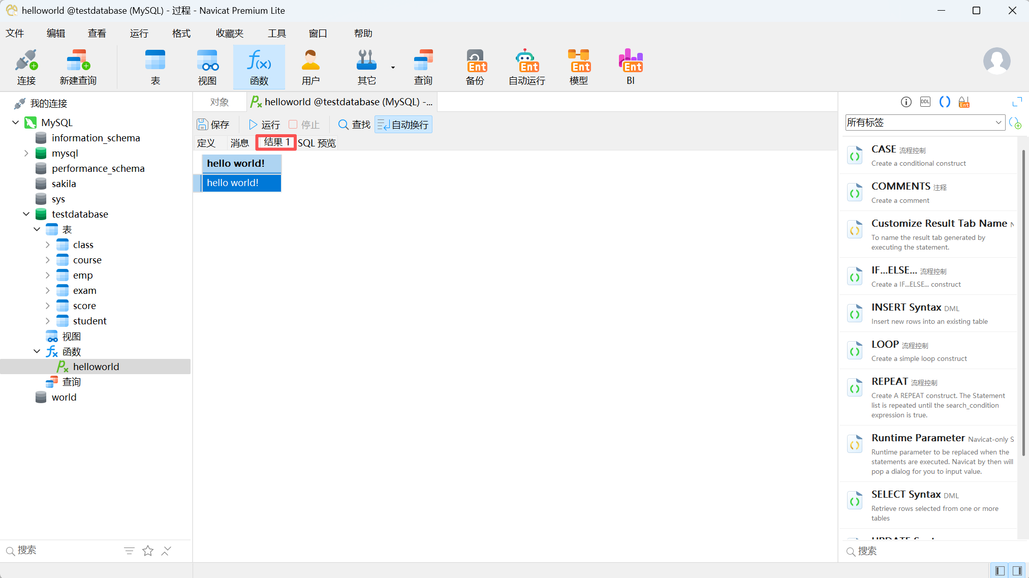Expand the student table node

(x=47, y=321)
